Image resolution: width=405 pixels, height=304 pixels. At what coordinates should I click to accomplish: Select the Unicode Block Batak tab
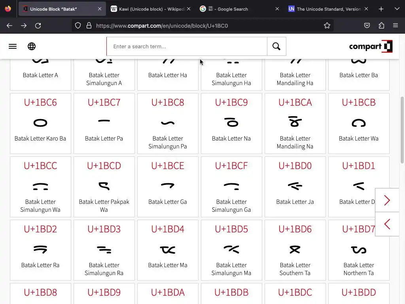point(62,9)
